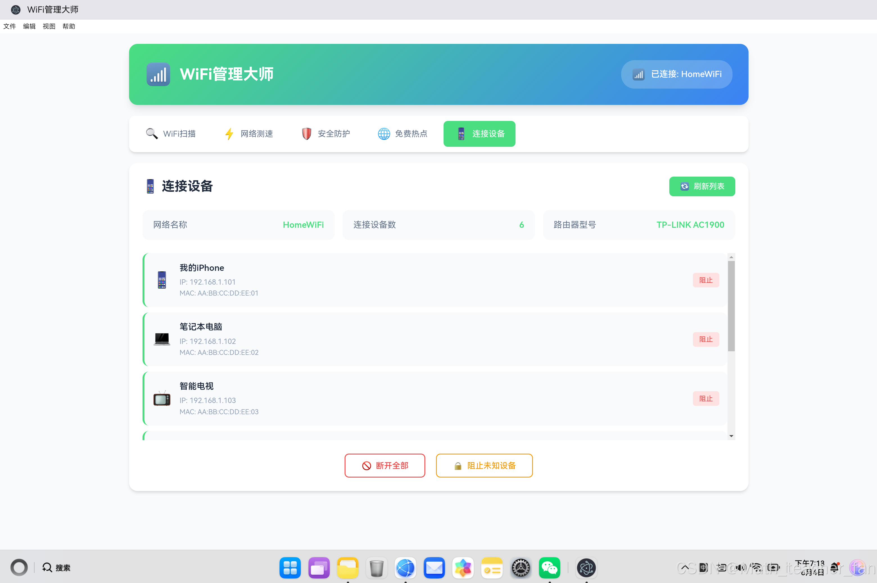Open the yellow notes app in dock
877x583 pixels.
[492, 568]
